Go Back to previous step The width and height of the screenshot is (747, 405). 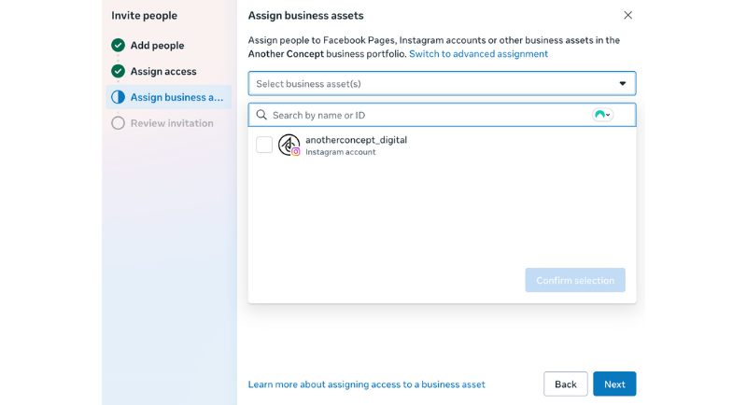tap(566, 384)
